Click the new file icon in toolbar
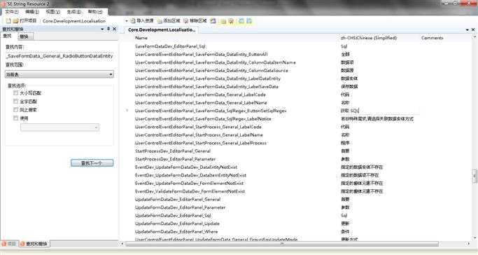The image size is (478, 255). 8,21
